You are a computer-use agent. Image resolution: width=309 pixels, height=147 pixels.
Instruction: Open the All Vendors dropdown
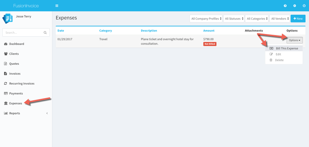tap(280, 18)
